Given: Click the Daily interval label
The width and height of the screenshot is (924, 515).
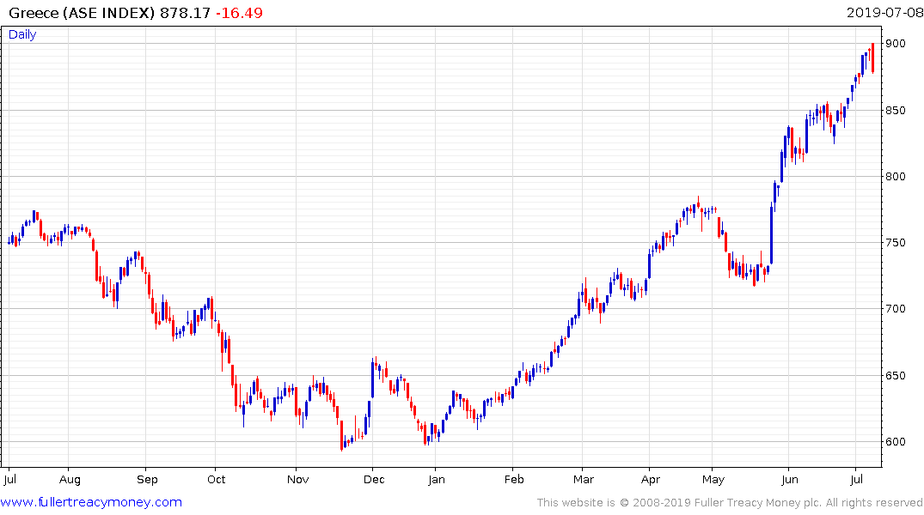Looking at the screenshot, I should (x=22, y=34).
